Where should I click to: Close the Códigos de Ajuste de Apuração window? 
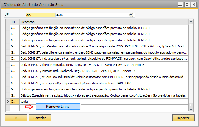(194, 5)
